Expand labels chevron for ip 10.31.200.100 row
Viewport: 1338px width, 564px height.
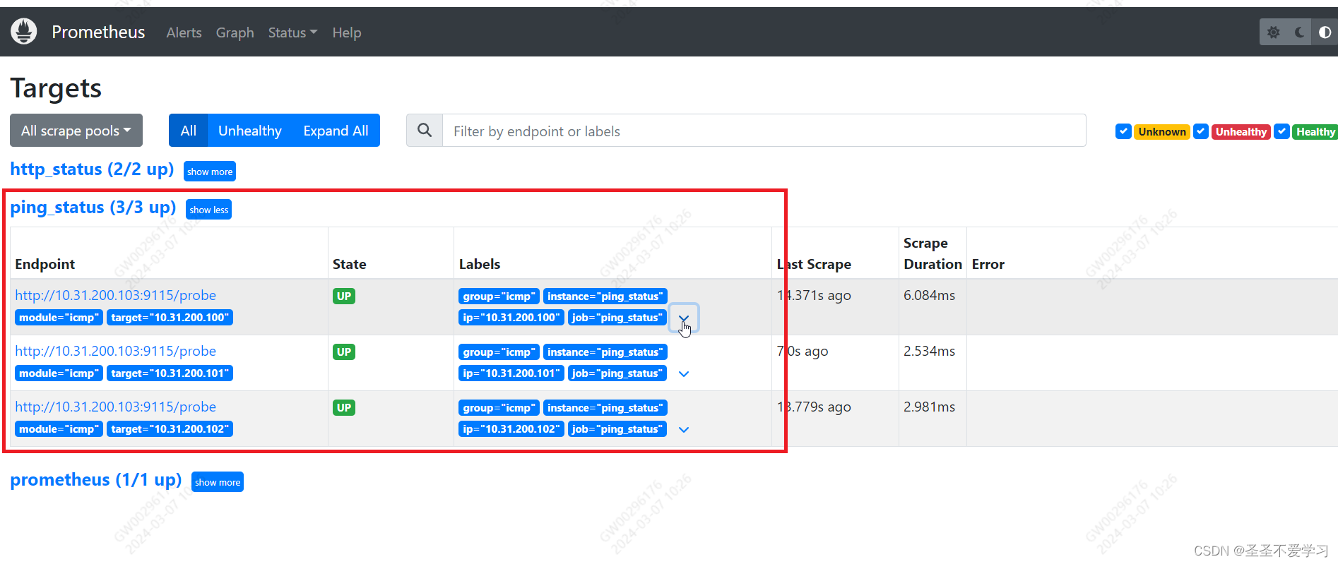[x=684, y=318]
